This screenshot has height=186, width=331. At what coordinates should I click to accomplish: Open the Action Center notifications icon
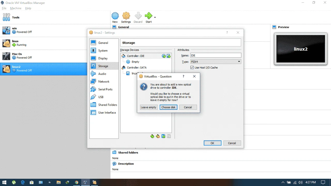[323, 182]
